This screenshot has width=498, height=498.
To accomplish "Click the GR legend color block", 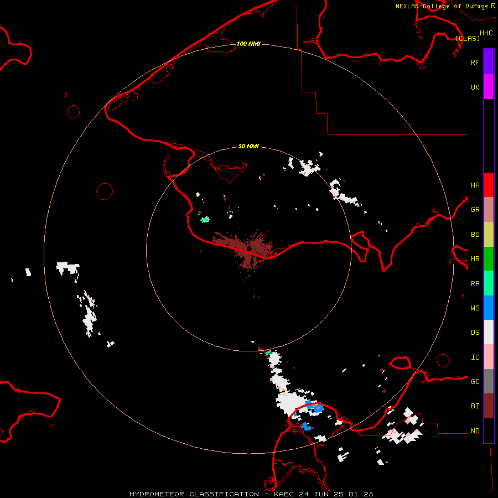I will (x=489, y=209).
